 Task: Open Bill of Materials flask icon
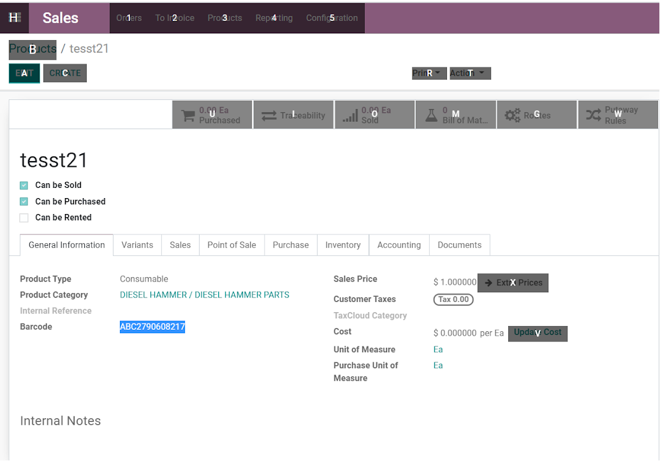click(x=432, y=115)
